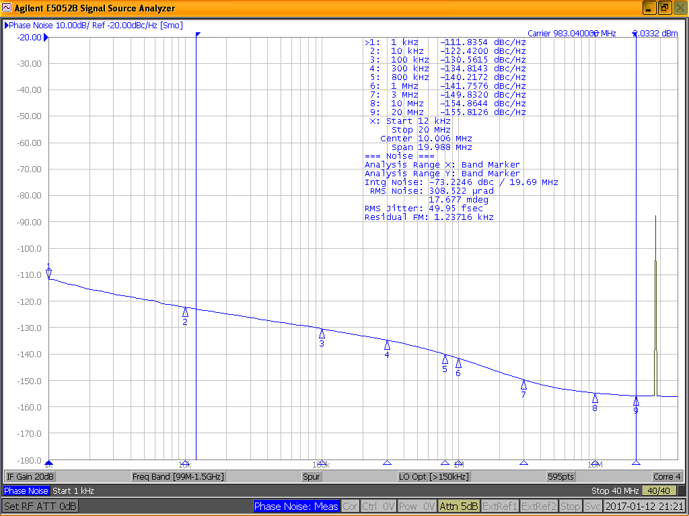Click the Cor correction status indicator
This screenshot has height=516, width=689.
point(350,506)
